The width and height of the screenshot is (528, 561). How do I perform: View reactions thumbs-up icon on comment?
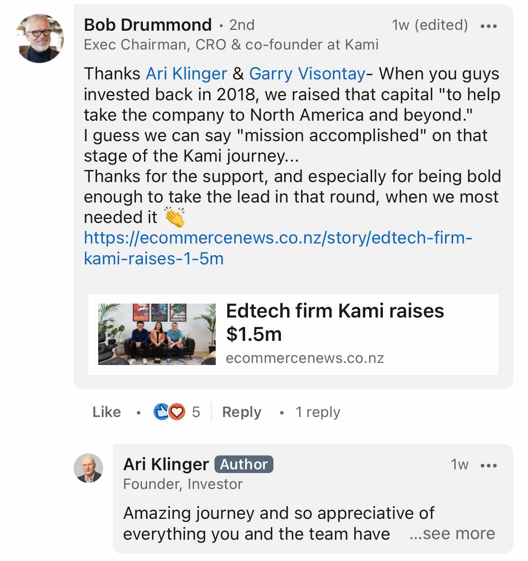pyautogui.click(x=160, y=412)
